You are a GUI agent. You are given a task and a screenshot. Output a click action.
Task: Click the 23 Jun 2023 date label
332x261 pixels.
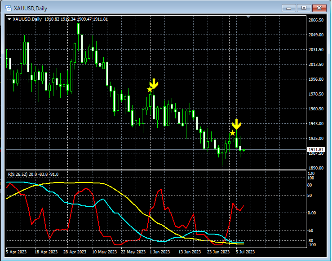218,252
